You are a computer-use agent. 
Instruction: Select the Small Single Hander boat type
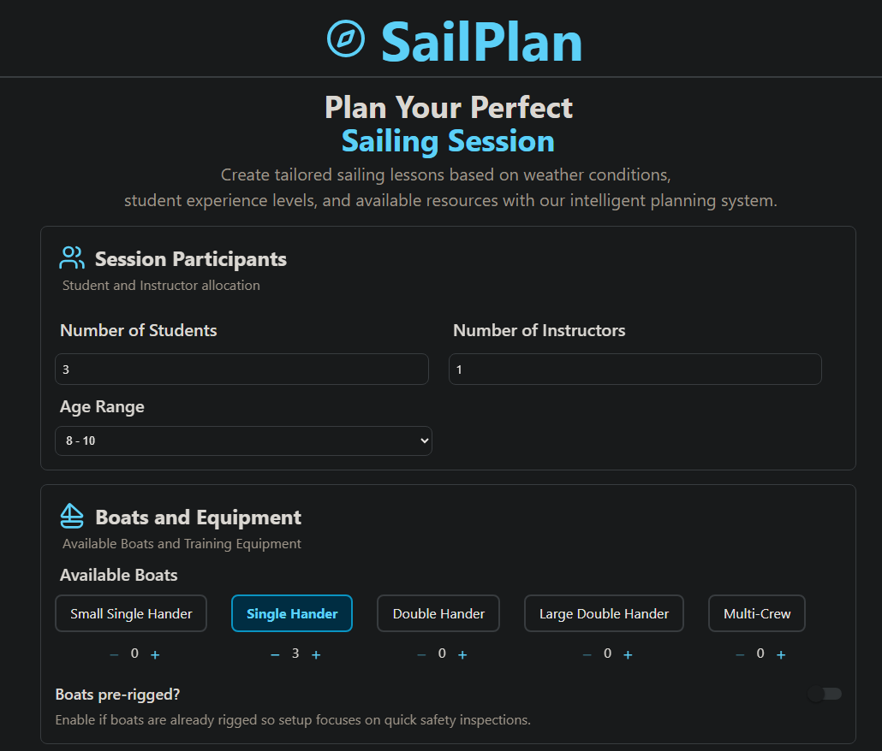coord(130,613)
